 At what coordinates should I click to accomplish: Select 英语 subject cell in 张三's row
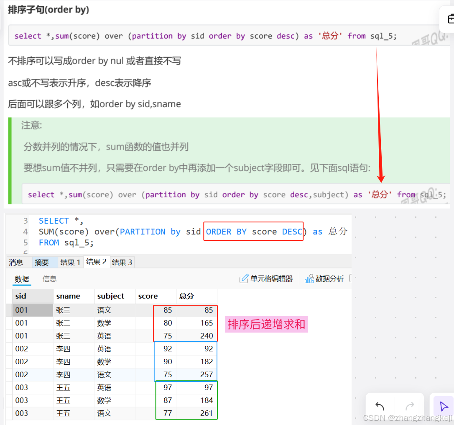115,336
